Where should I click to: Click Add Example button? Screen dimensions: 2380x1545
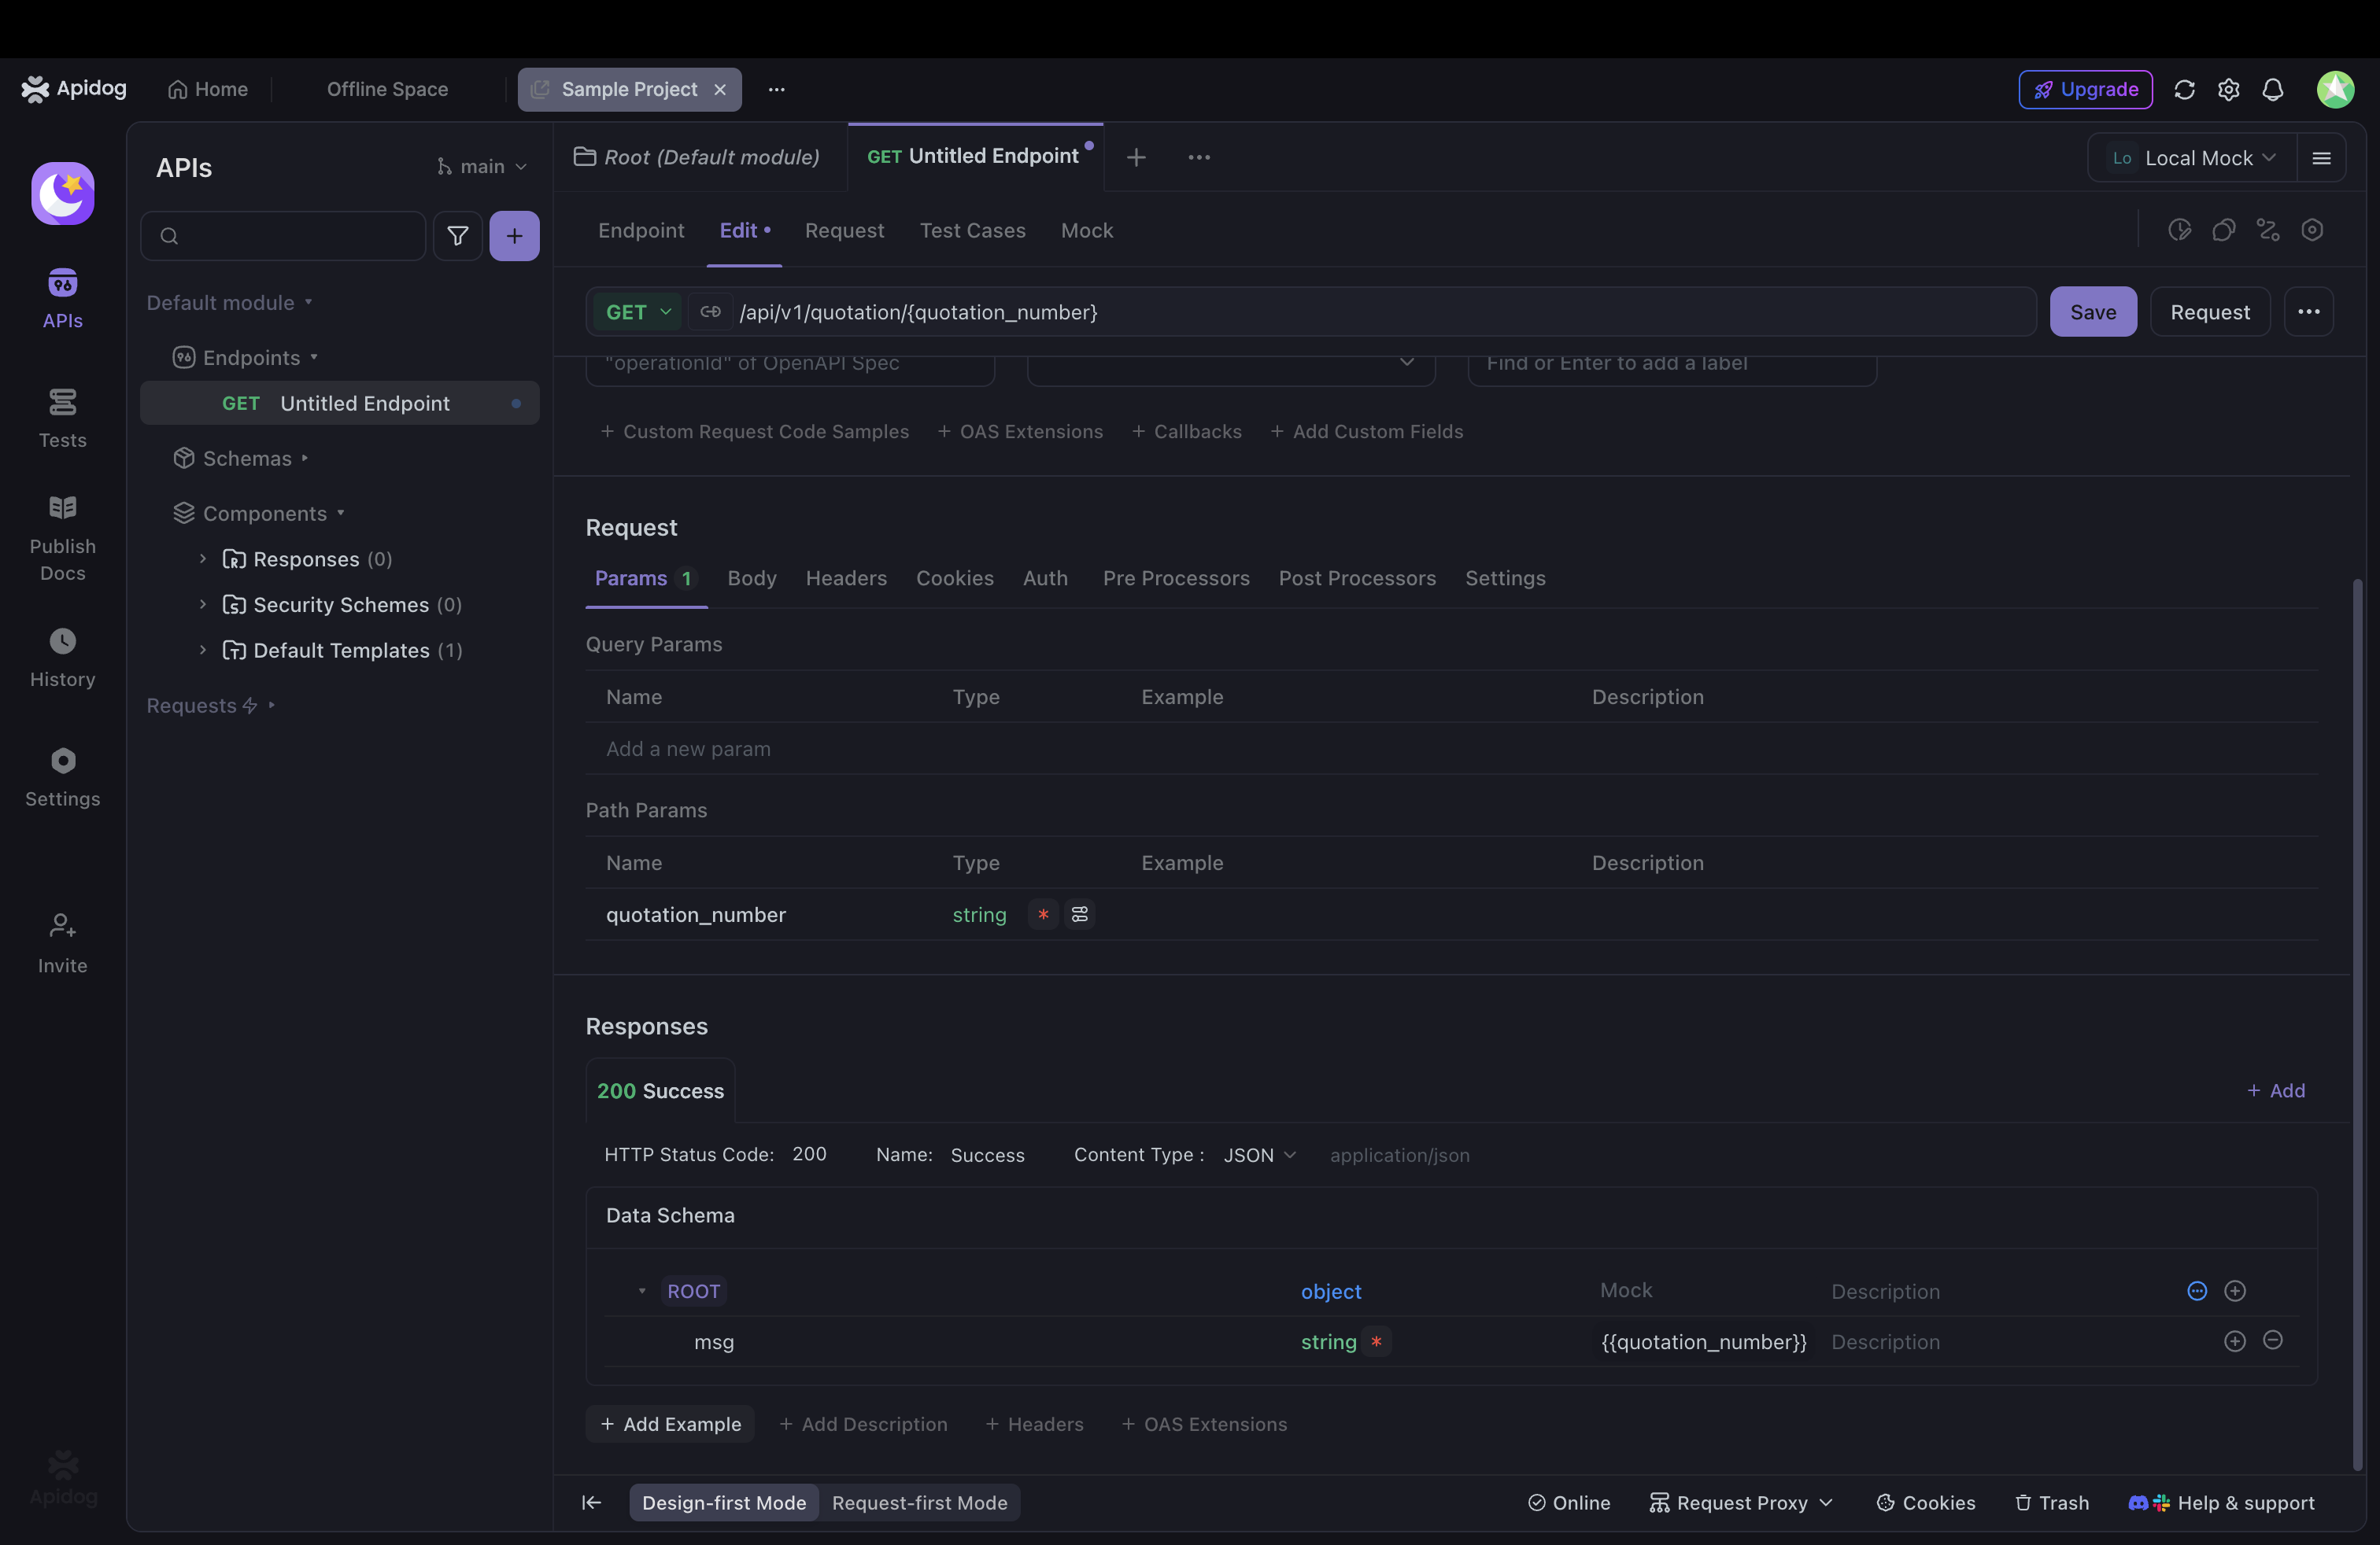[x=670, y=1423]
